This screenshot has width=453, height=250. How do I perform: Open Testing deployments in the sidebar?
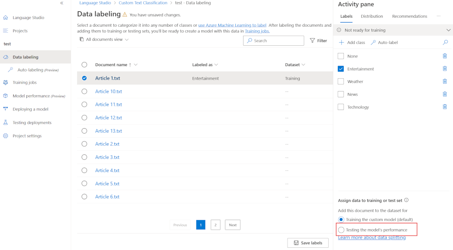click(x=32, y=122)
